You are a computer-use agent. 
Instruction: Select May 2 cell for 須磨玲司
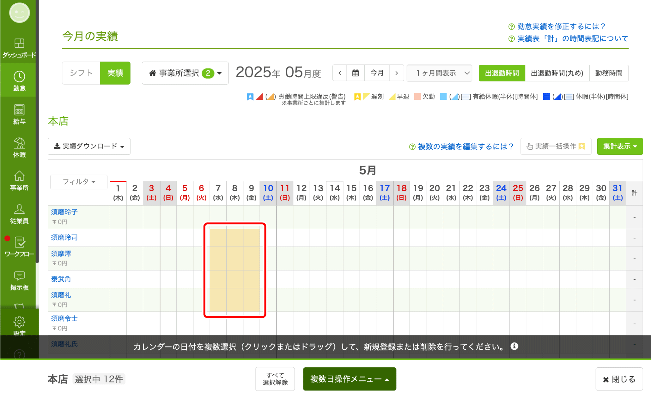click(x=135, y=238)
